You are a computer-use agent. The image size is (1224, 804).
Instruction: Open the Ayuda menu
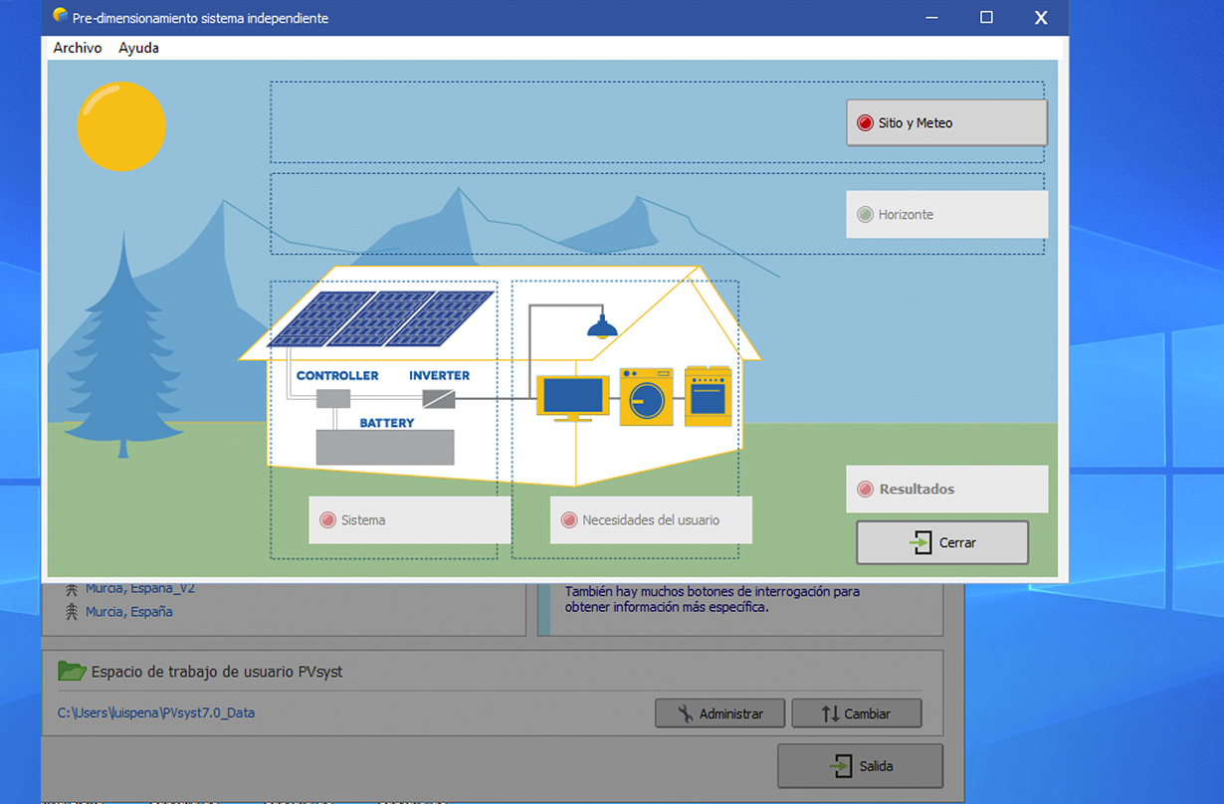point(138,48)
